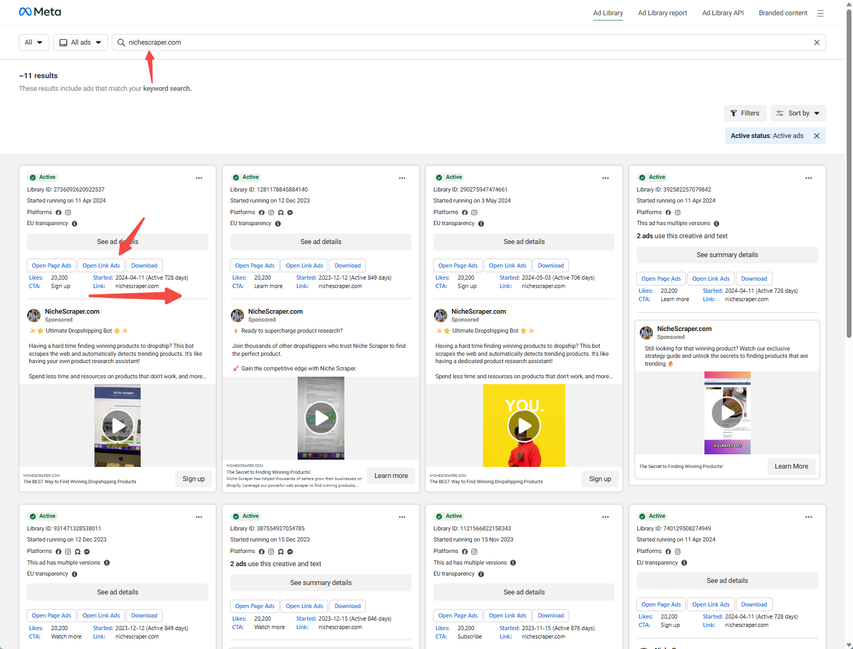See summary details for ad 392582257079842
The height and width of the screenshot is (649, 853).
tap(728, 255)
